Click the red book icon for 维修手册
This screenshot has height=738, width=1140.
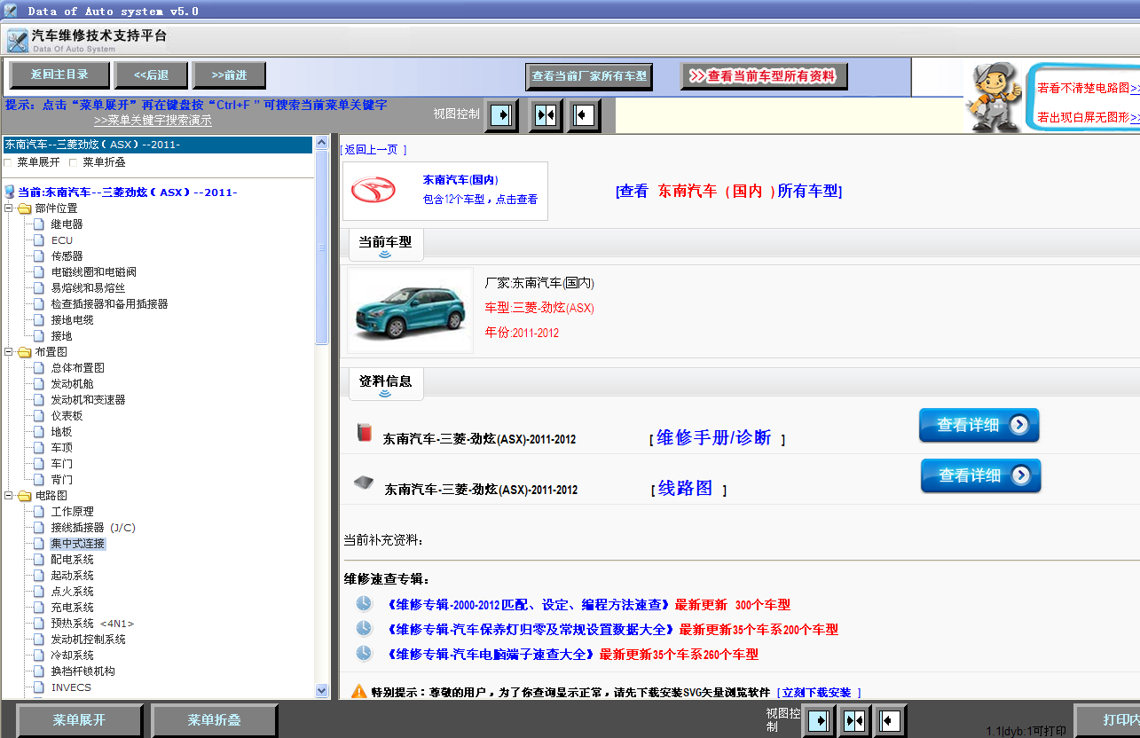[364, 433]
